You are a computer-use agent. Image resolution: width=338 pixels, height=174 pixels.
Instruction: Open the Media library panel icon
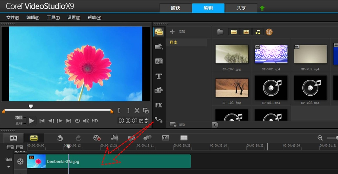[159, 32]
